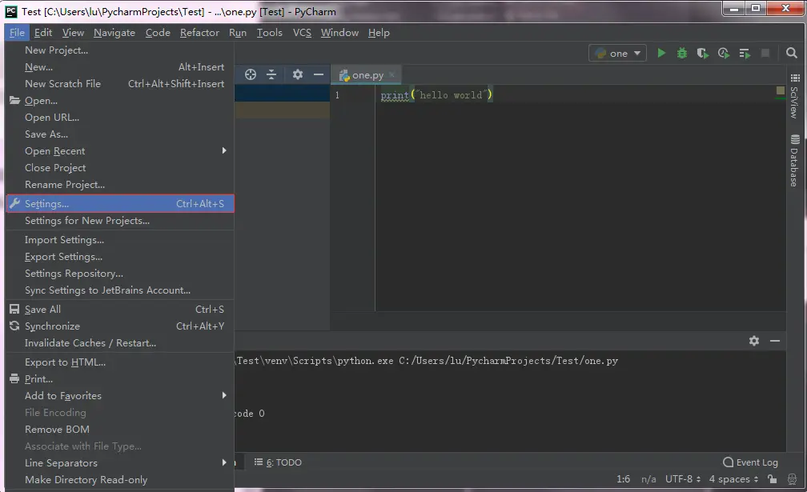This screenshot has height=492, width=807.
Task: Open the Refactor menu
Action: click(x=199, y=32)
